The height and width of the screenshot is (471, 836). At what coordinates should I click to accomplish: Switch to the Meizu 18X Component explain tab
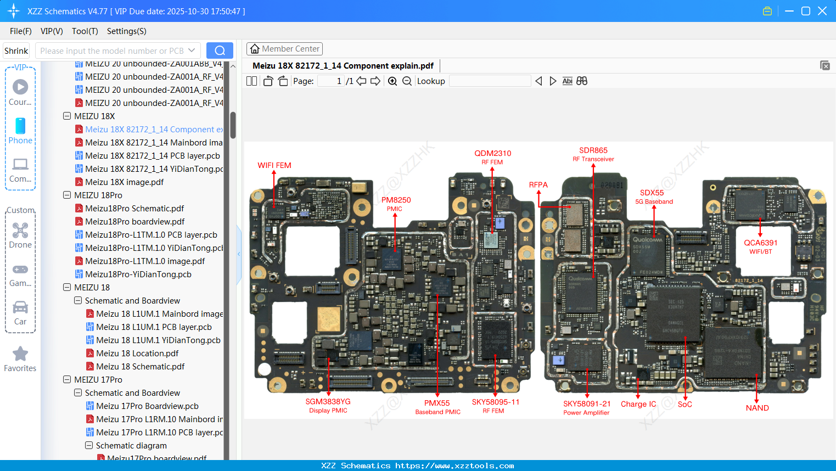pos(343,65)
